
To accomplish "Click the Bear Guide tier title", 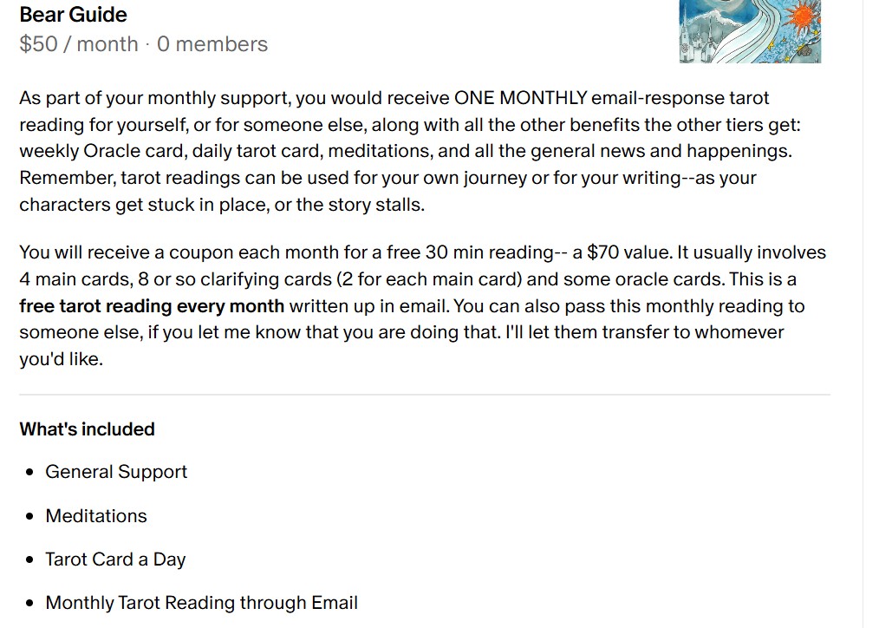I will click(x=73, y=15).
